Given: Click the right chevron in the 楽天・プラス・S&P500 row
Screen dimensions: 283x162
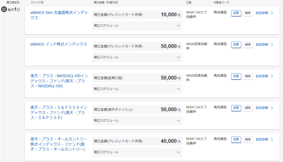Looking at the screenshot, I should pyautogui.click(x=272, y=108).
